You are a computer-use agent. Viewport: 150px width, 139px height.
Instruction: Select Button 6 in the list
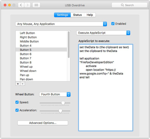click(x=41, y=54)
